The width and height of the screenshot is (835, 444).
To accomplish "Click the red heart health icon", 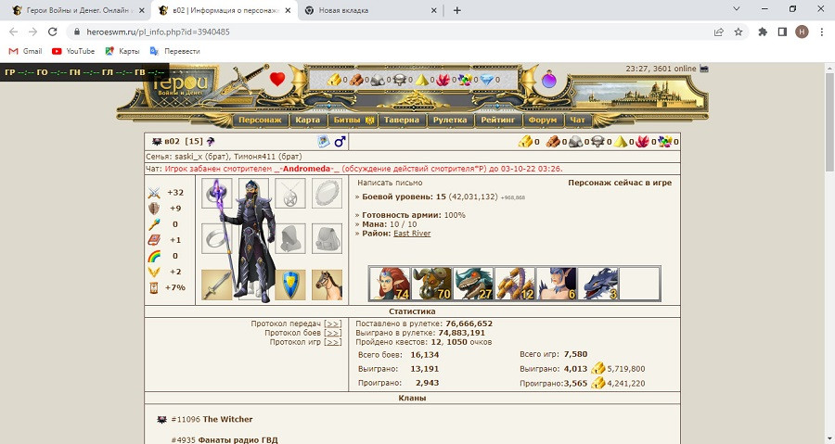I will 276,79.
